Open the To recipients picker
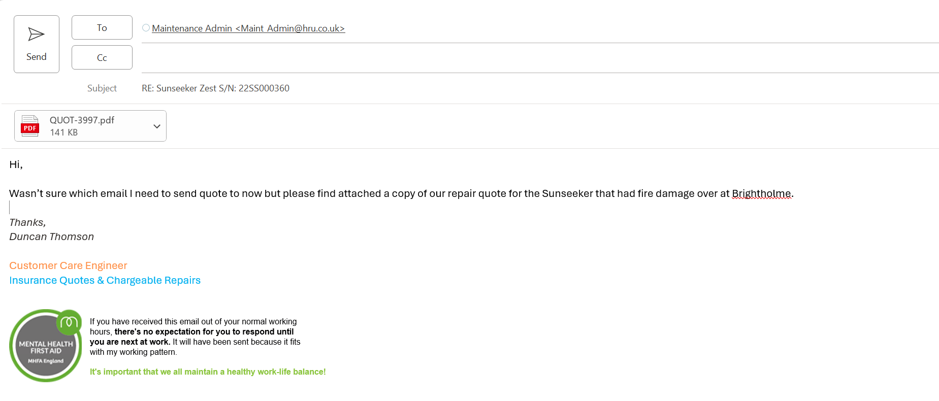 pos(102,27)
